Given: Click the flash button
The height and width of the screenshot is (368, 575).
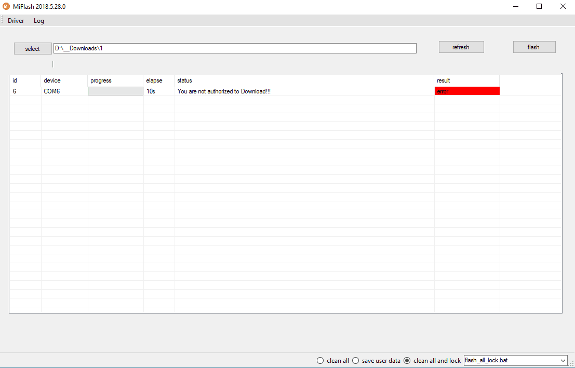Looking at the screenshot, I should [x=534, y=47].
